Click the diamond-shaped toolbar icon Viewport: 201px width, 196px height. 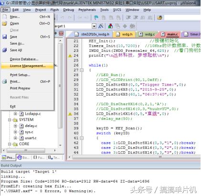[125, 26]
